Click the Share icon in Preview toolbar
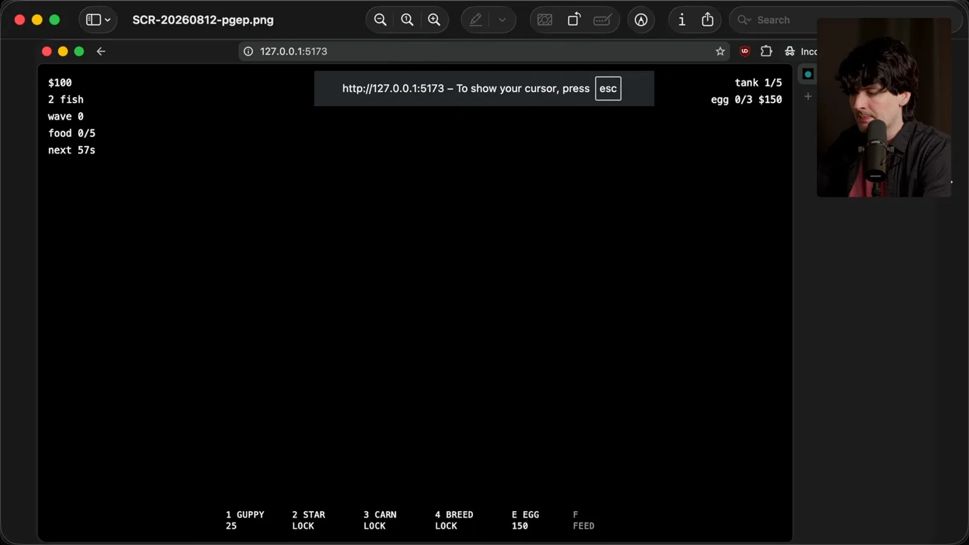Viewport: 969px width, 545px height. (707, 20)
